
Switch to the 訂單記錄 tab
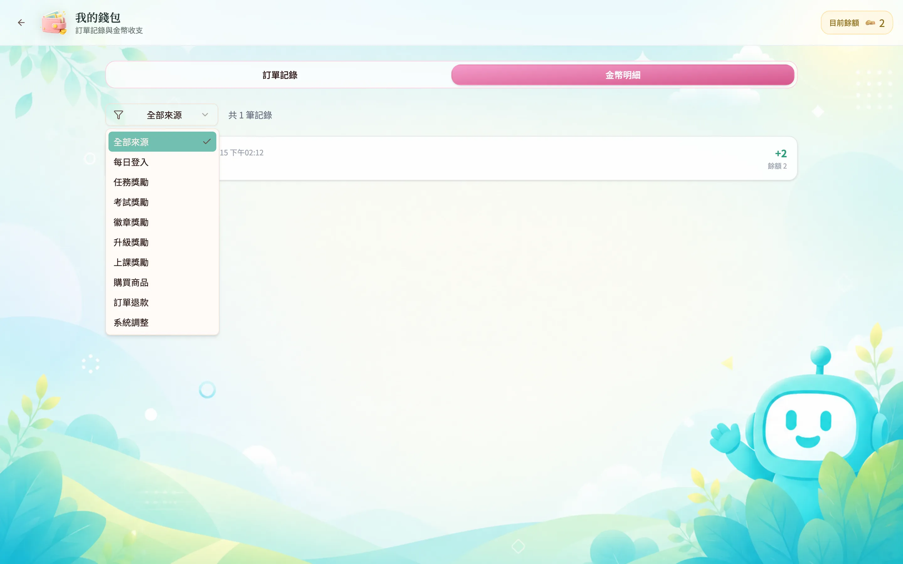click(x=280, y=75)
